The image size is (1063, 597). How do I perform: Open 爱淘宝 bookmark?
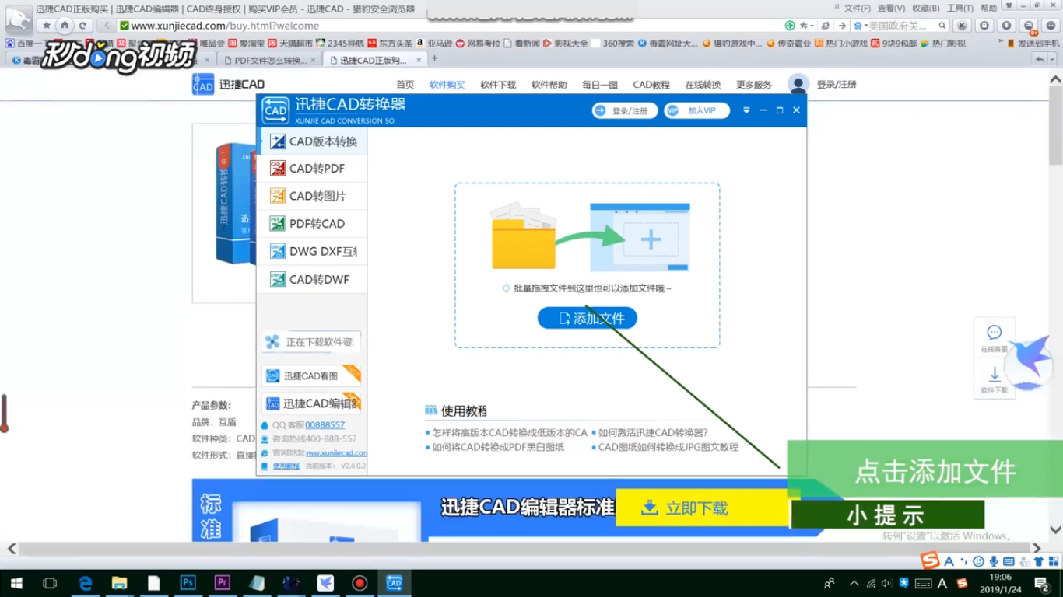246,44
